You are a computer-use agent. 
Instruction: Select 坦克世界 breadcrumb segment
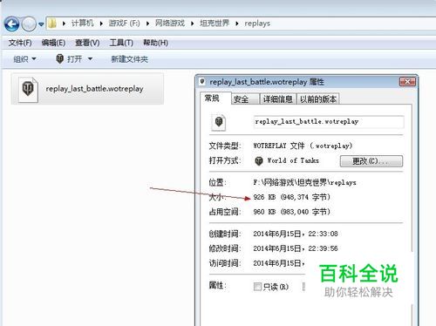tap(215, 24)
